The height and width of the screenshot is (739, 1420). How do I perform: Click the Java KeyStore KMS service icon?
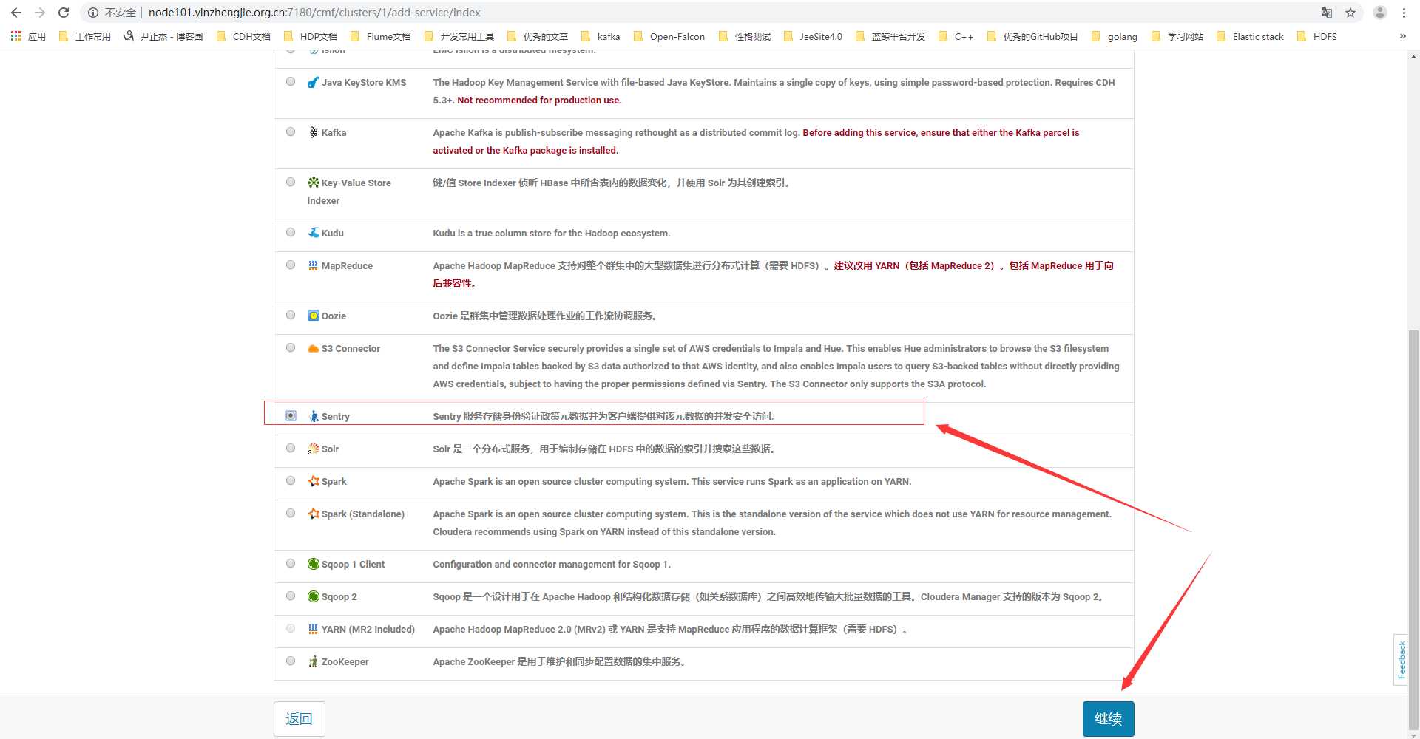pos(314,82)
